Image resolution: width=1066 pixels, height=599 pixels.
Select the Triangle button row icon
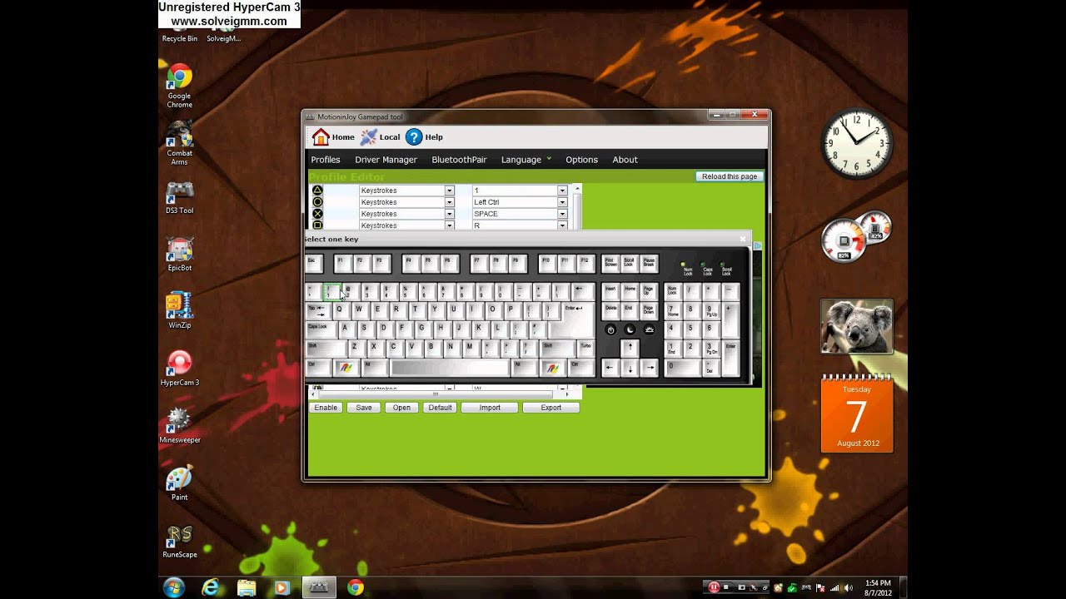pyautogui.click(x=317, y=191)
